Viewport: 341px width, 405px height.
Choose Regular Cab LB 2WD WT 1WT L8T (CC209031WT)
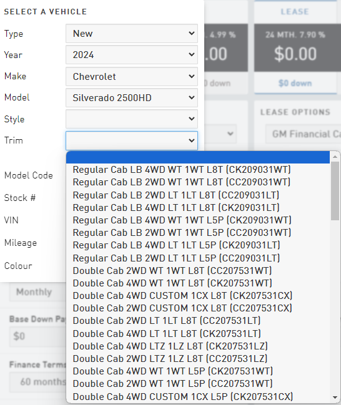point(198,182)
